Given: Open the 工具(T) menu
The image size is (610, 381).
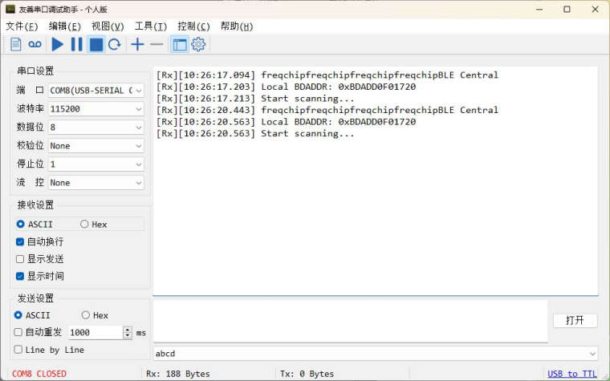Looking at the screenshot, I should coord(151,26).
